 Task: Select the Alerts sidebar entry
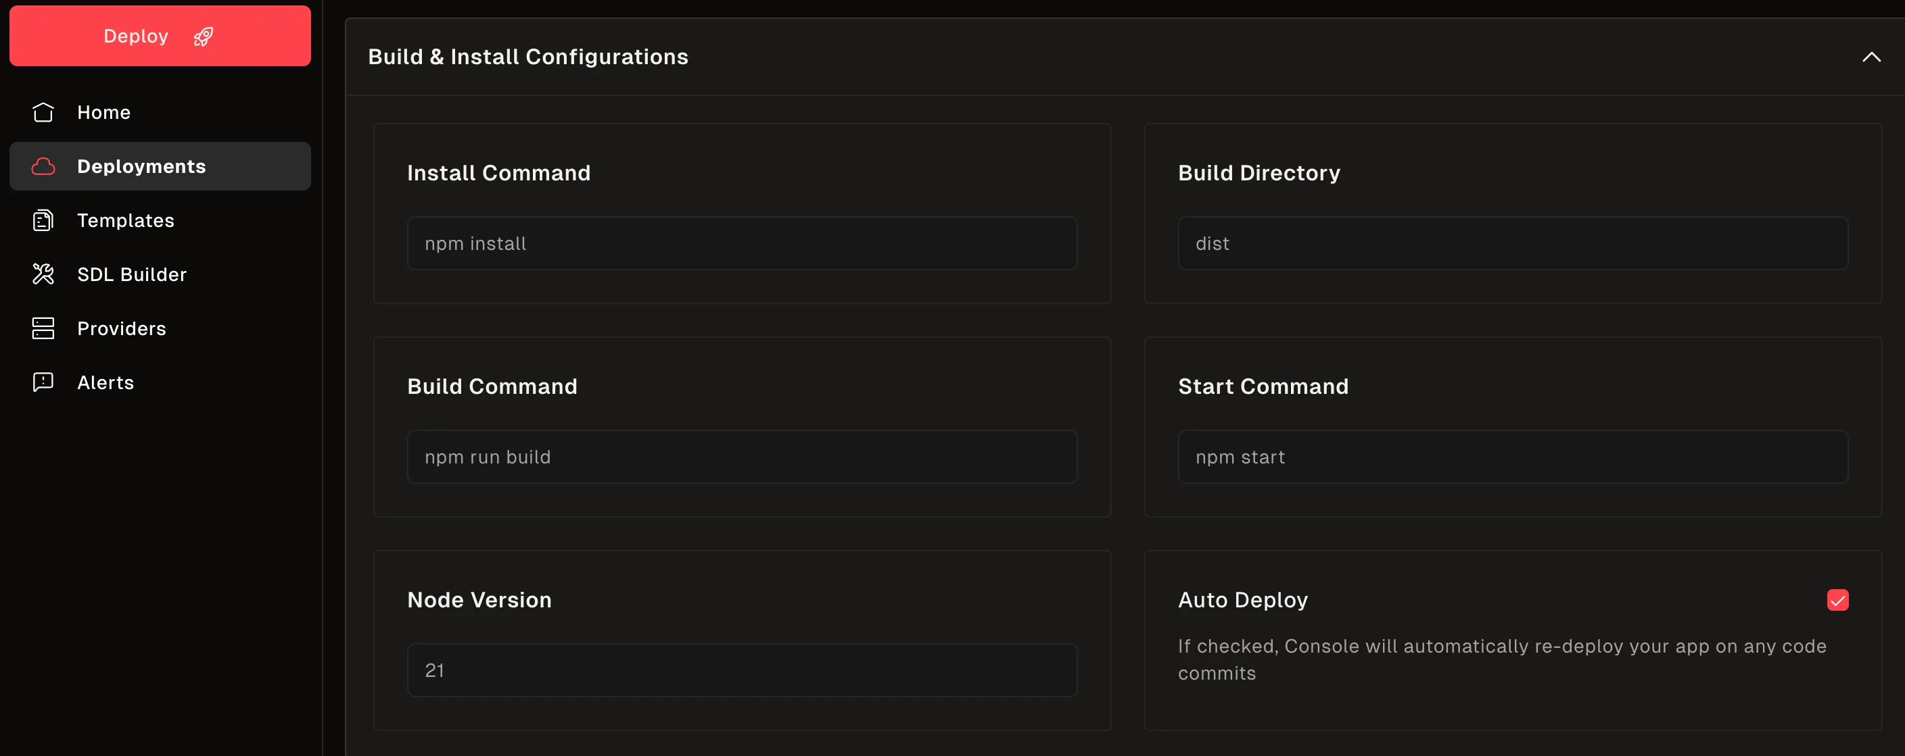(x=105, y=382)
